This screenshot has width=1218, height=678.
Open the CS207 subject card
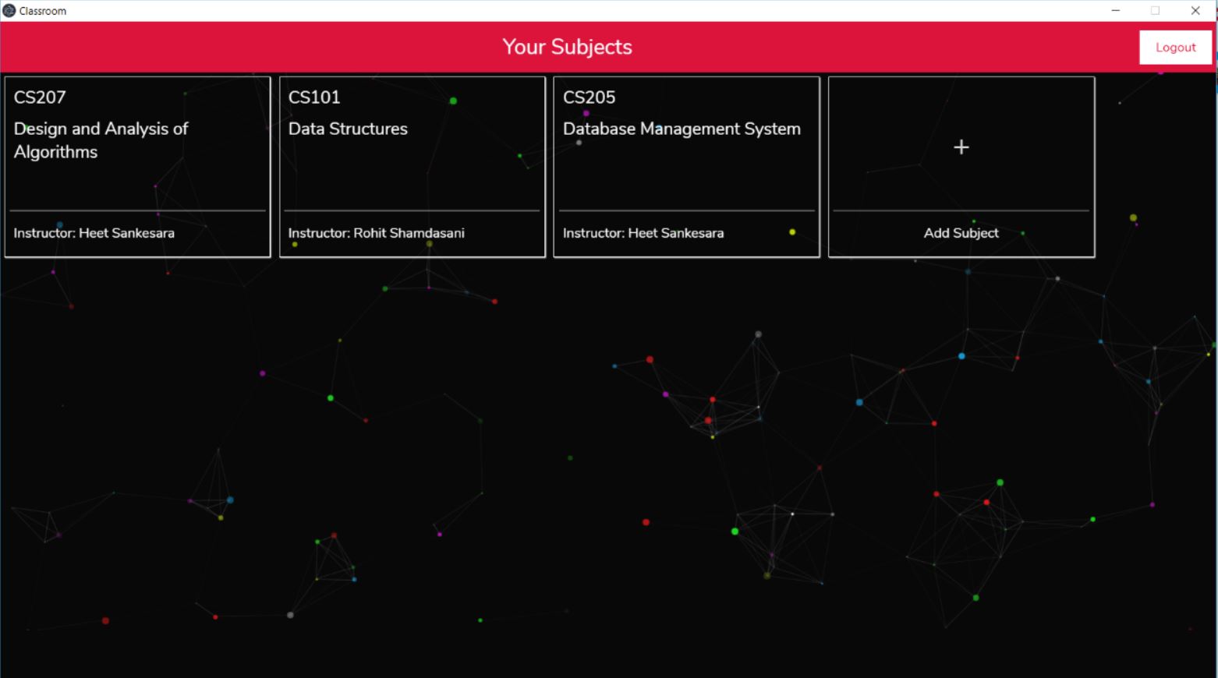tap(137, 167)
